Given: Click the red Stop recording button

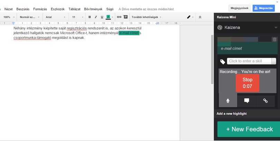Looking at the screenshot, I should pyautogui.click(x=247, y=83).
